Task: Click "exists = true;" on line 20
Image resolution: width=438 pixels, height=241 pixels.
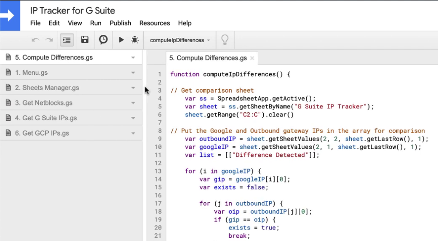Action: click(x=253, y=228)
